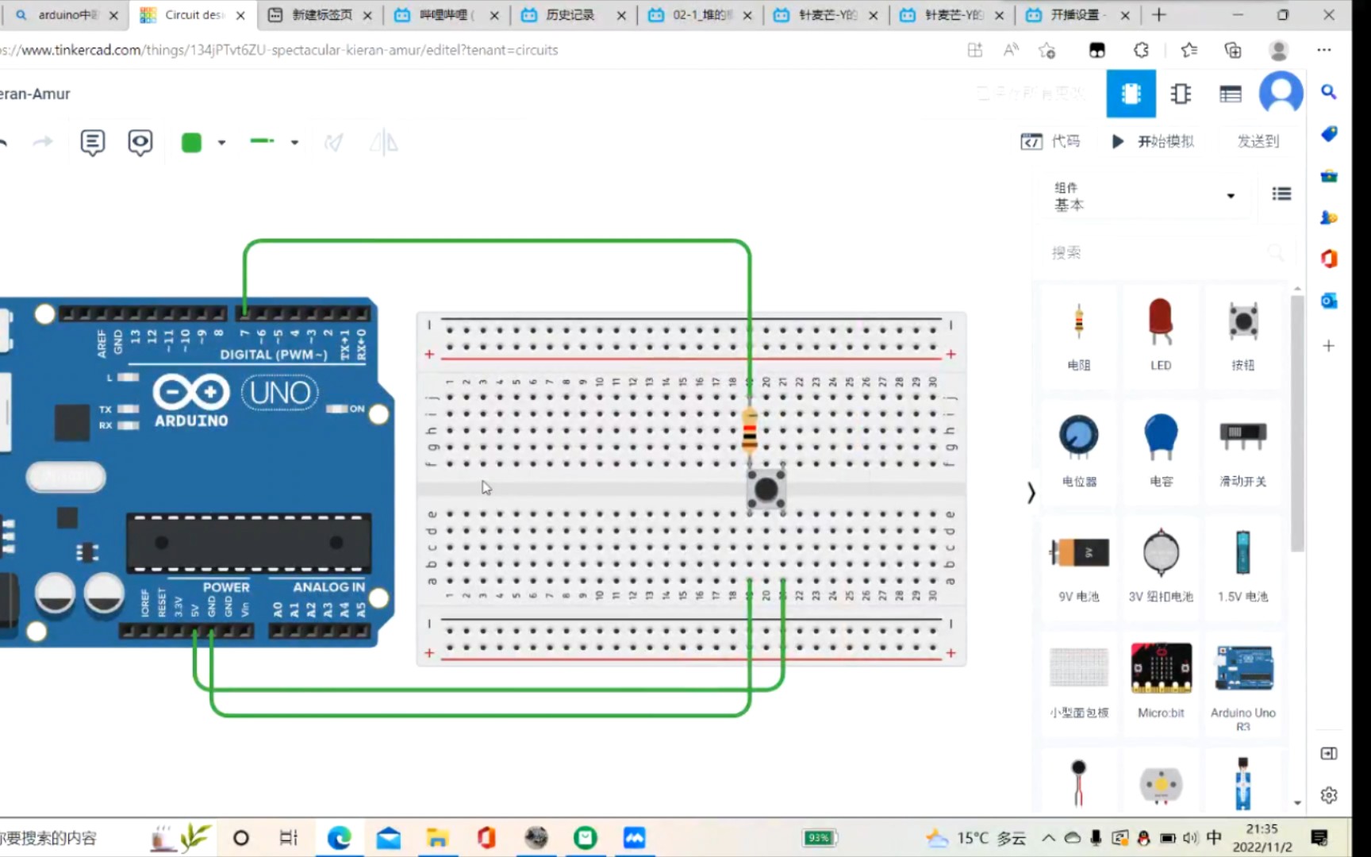Open taskbar notification center icon
The height and width of the screenshot is (857, 1371).
pos(1319,838)
